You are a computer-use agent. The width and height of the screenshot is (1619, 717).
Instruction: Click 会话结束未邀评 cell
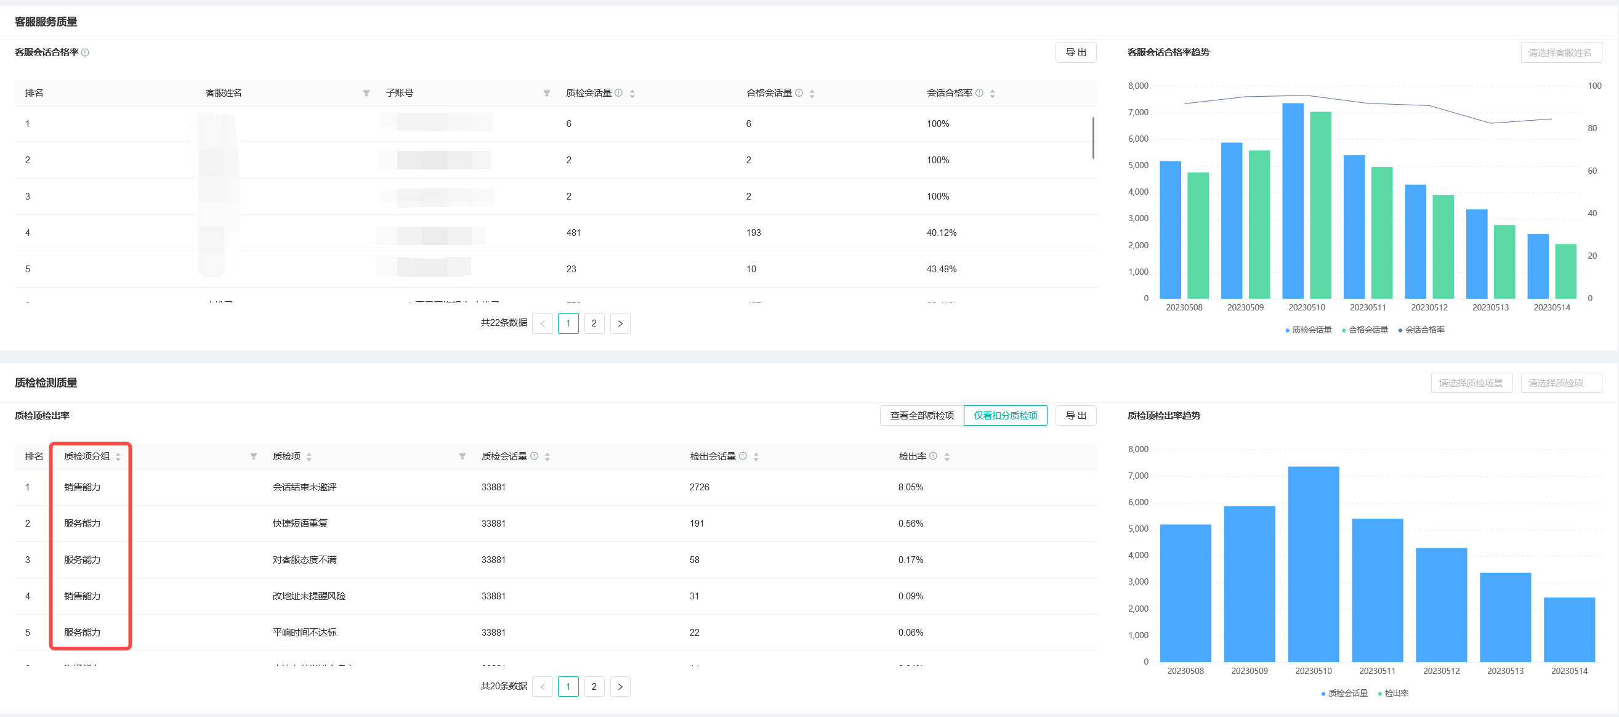click(305, 488)
